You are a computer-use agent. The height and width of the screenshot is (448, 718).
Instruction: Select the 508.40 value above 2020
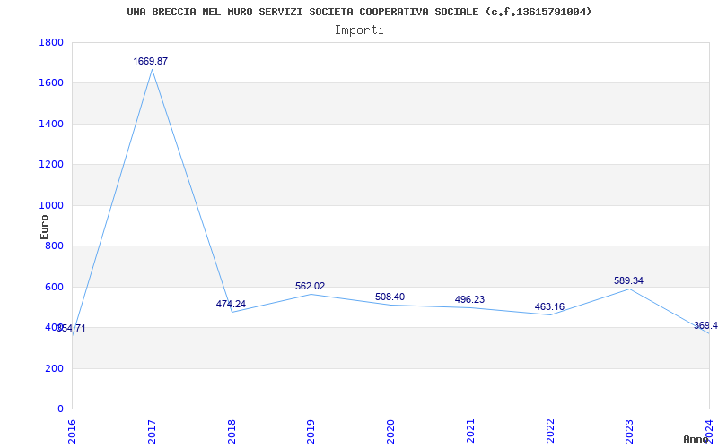click(390, 297)
